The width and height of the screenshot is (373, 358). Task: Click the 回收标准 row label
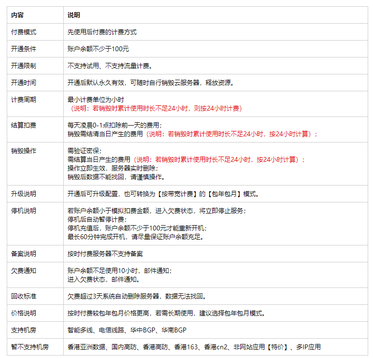(24, 296)
